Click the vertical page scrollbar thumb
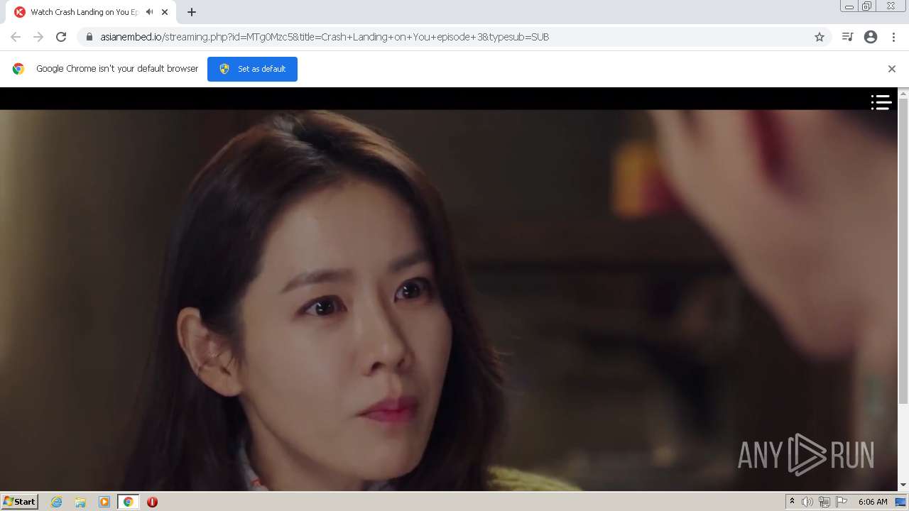 [903, 252]
